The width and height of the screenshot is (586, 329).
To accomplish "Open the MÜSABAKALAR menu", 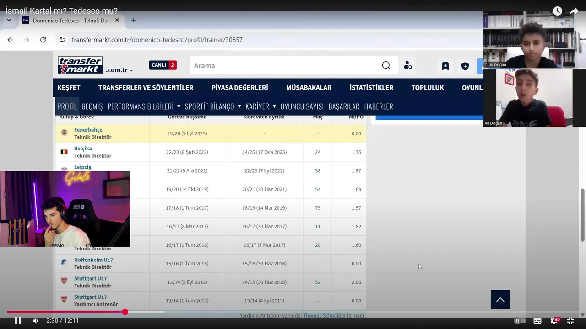I will pos(309,87).
